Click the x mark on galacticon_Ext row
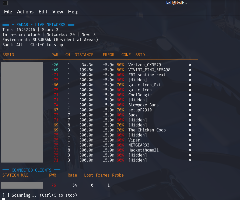Screen dimensions: 240x200 pyautogui.click(x=190, y=85)
